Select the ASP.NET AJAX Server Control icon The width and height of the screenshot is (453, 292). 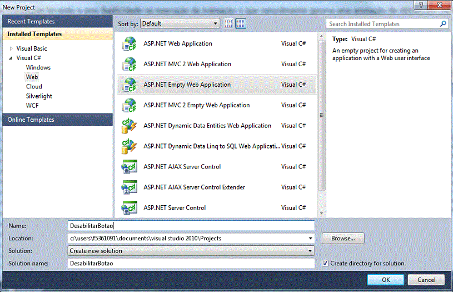pyautogui.click(x=129, y=167)
